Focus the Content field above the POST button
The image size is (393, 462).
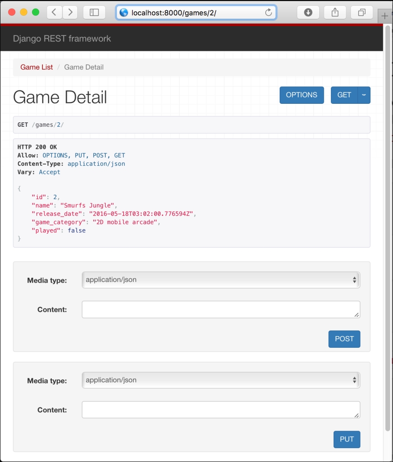tap(221, 310)
